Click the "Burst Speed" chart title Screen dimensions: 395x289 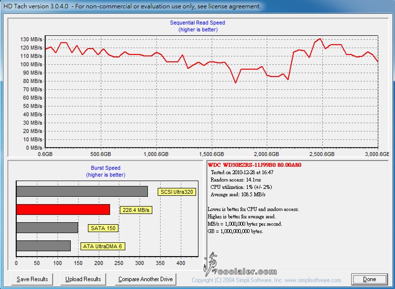106,168
